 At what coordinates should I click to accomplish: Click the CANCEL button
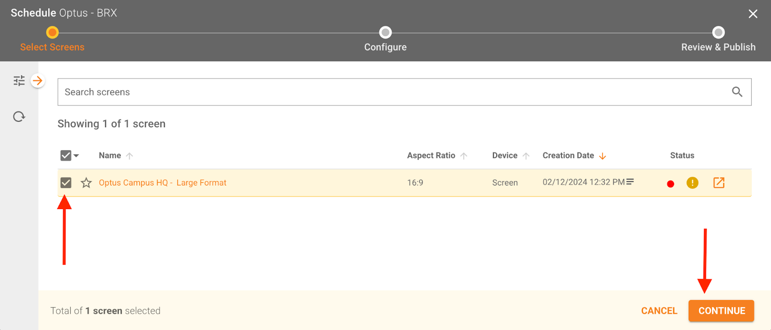[x=659, y=311]
